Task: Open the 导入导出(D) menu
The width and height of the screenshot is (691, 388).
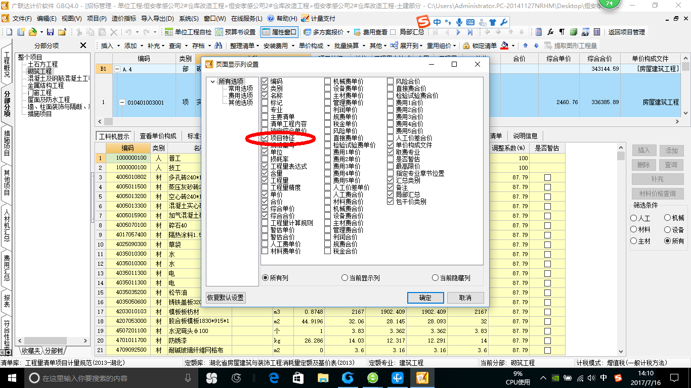Action: tap(157, 18)
